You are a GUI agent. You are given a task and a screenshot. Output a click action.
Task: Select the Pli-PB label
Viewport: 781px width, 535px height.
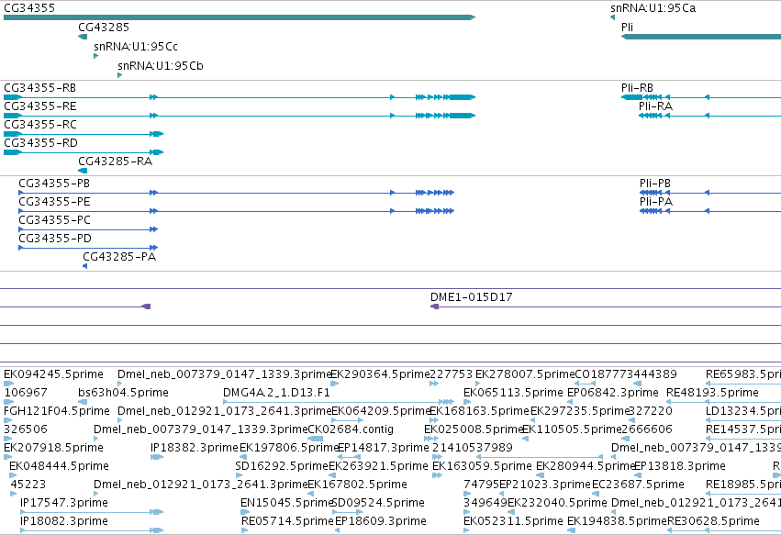click(655, 184)
